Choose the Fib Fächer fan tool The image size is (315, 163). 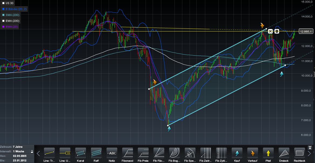[159, 153]
